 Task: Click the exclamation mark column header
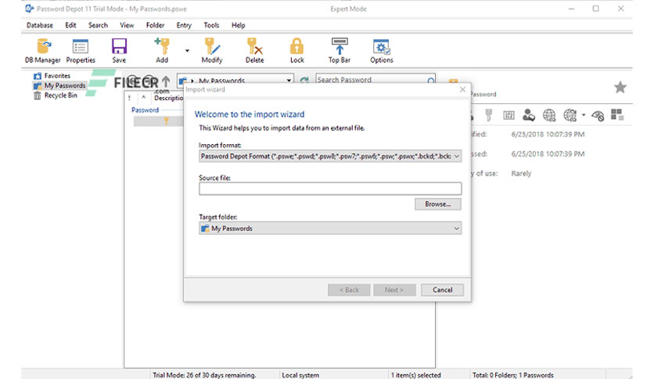pyautogui.click(x=130, y=98)
